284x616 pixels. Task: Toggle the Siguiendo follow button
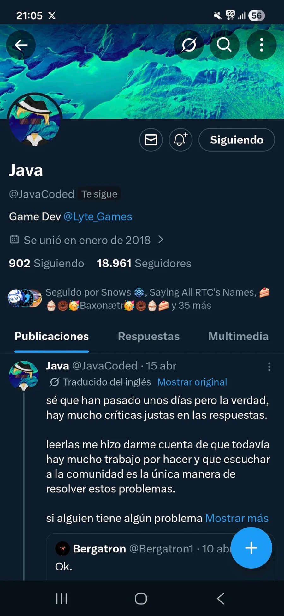click(237, 140)
